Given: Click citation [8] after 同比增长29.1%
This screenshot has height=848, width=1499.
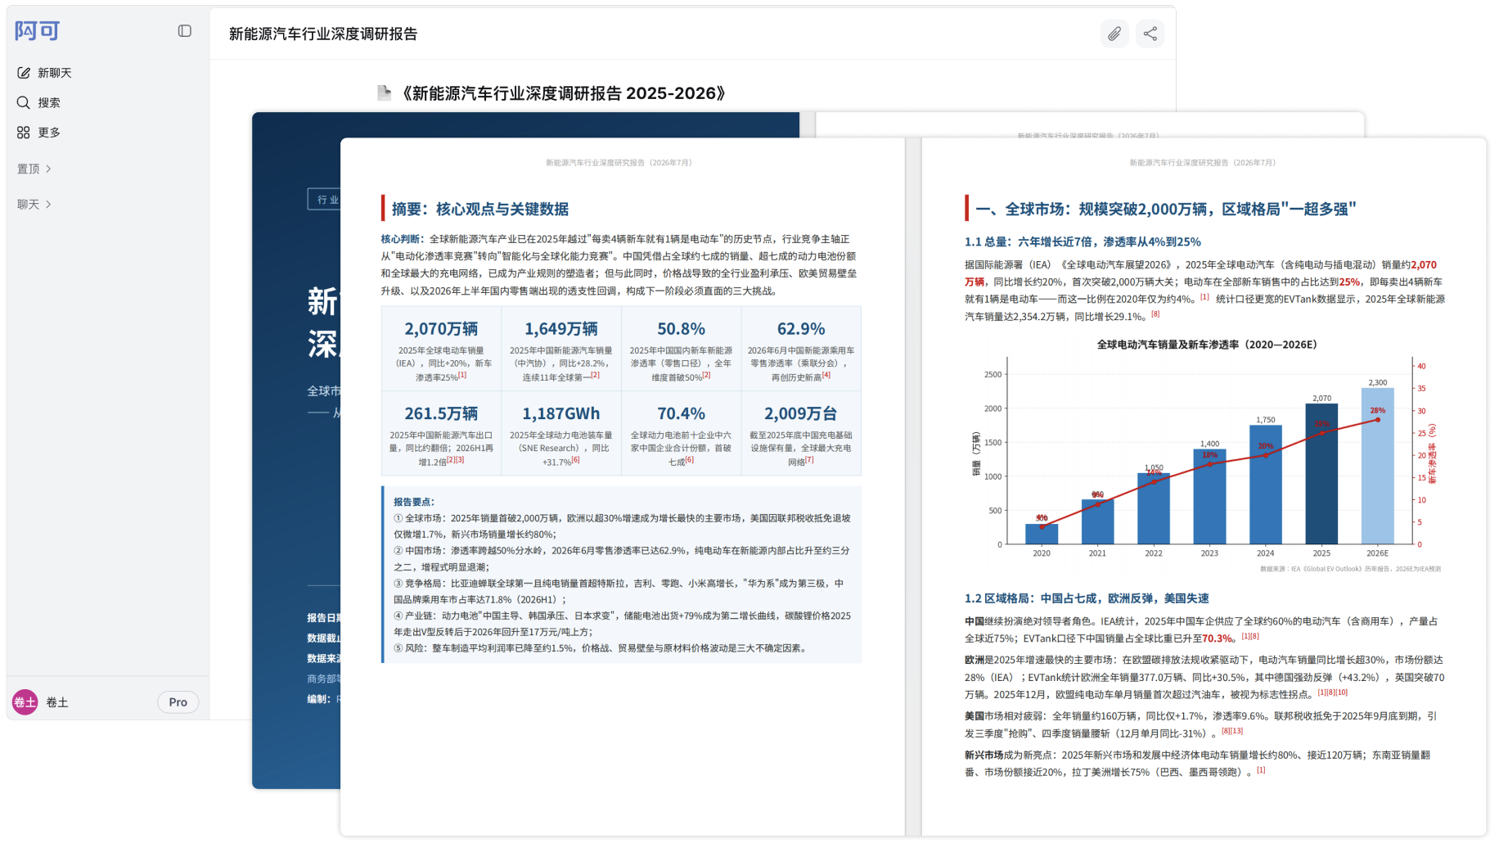Looking at the screenshot, I should pyautogui.click(x=1155, y=314).
